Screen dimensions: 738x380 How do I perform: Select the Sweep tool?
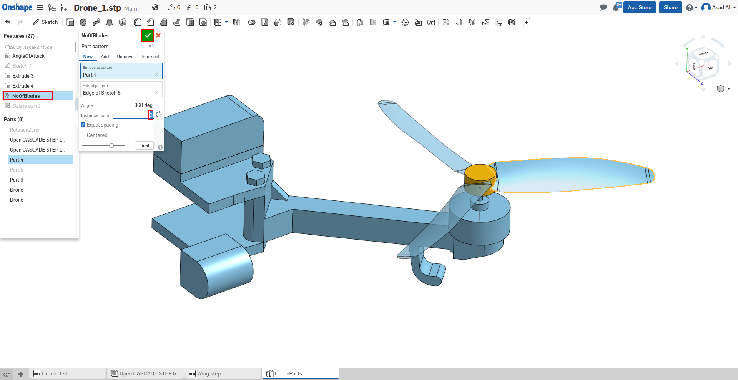[x=96, y=22]
